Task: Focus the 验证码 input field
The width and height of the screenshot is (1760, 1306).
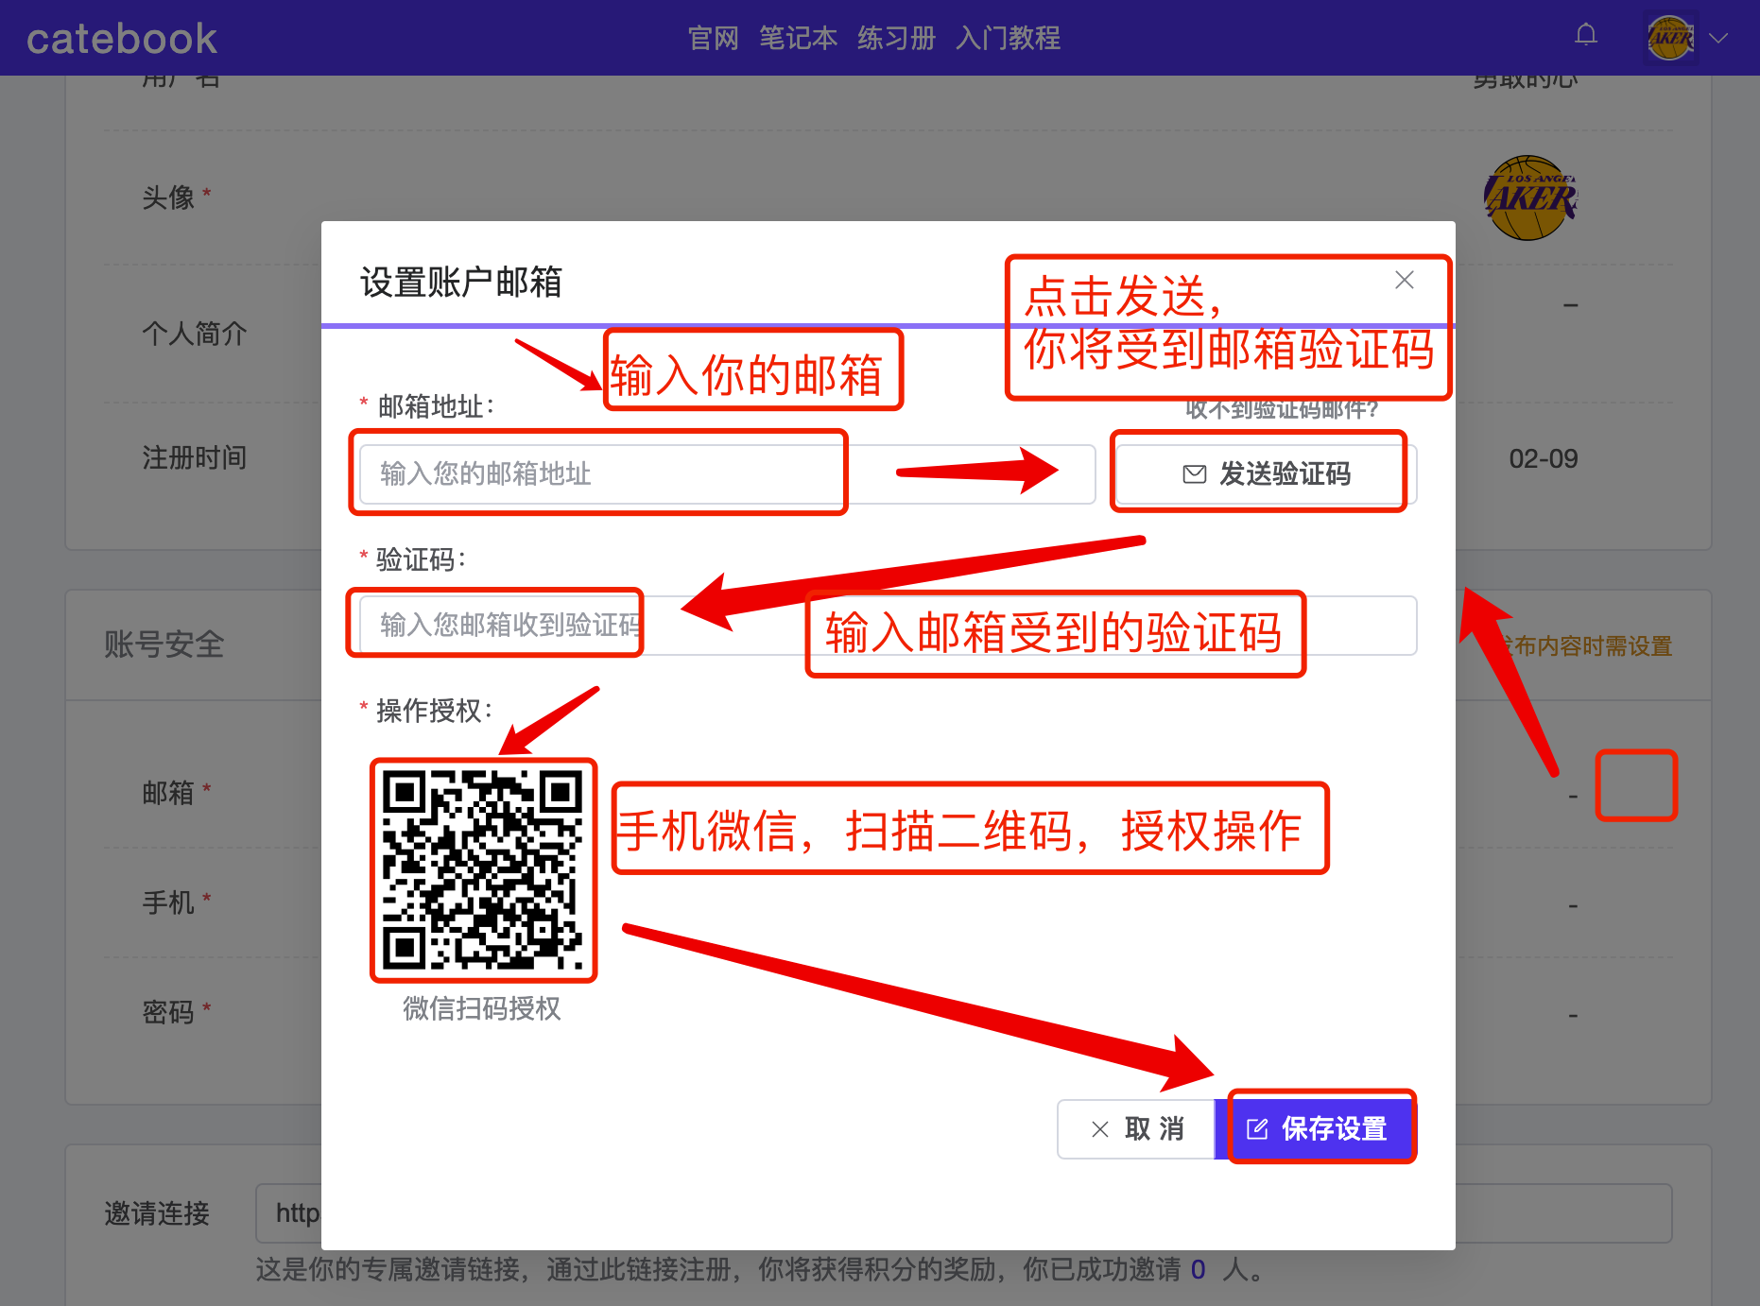Action: point(888,625)
